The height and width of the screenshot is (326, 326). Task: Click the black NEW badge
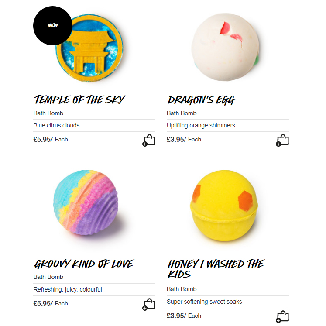pyautogui.click(x=53, y=26)
